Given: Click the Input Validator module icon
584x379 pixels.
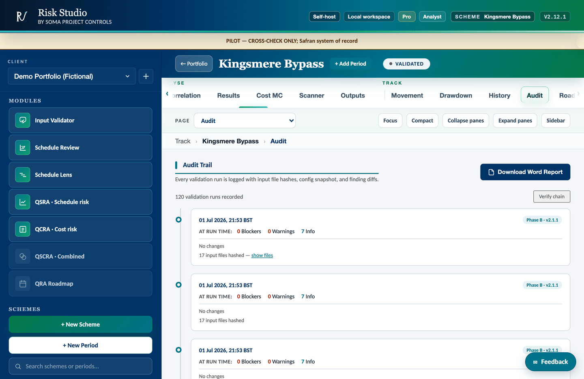Looking at the screenshot, I should pos(23,120).
